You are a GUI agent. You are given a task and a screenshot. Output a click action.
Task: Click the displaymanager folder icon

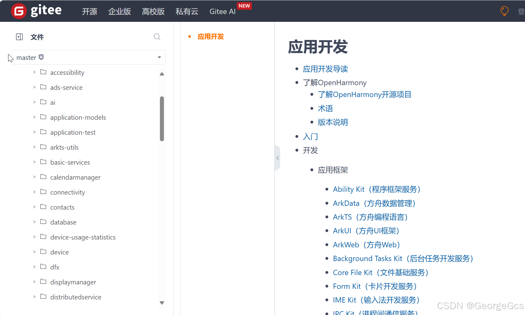[43, 282]
